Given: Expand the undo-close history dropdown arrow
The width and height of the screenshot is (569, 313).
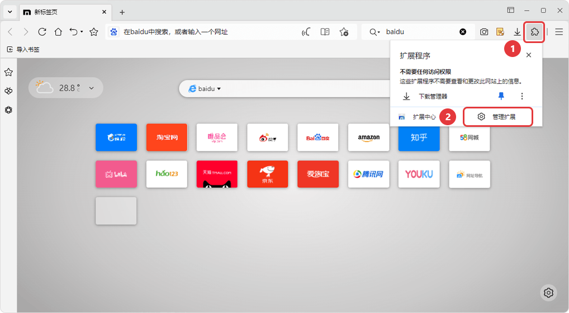Looking at the screenshot, I should [82, 32].
